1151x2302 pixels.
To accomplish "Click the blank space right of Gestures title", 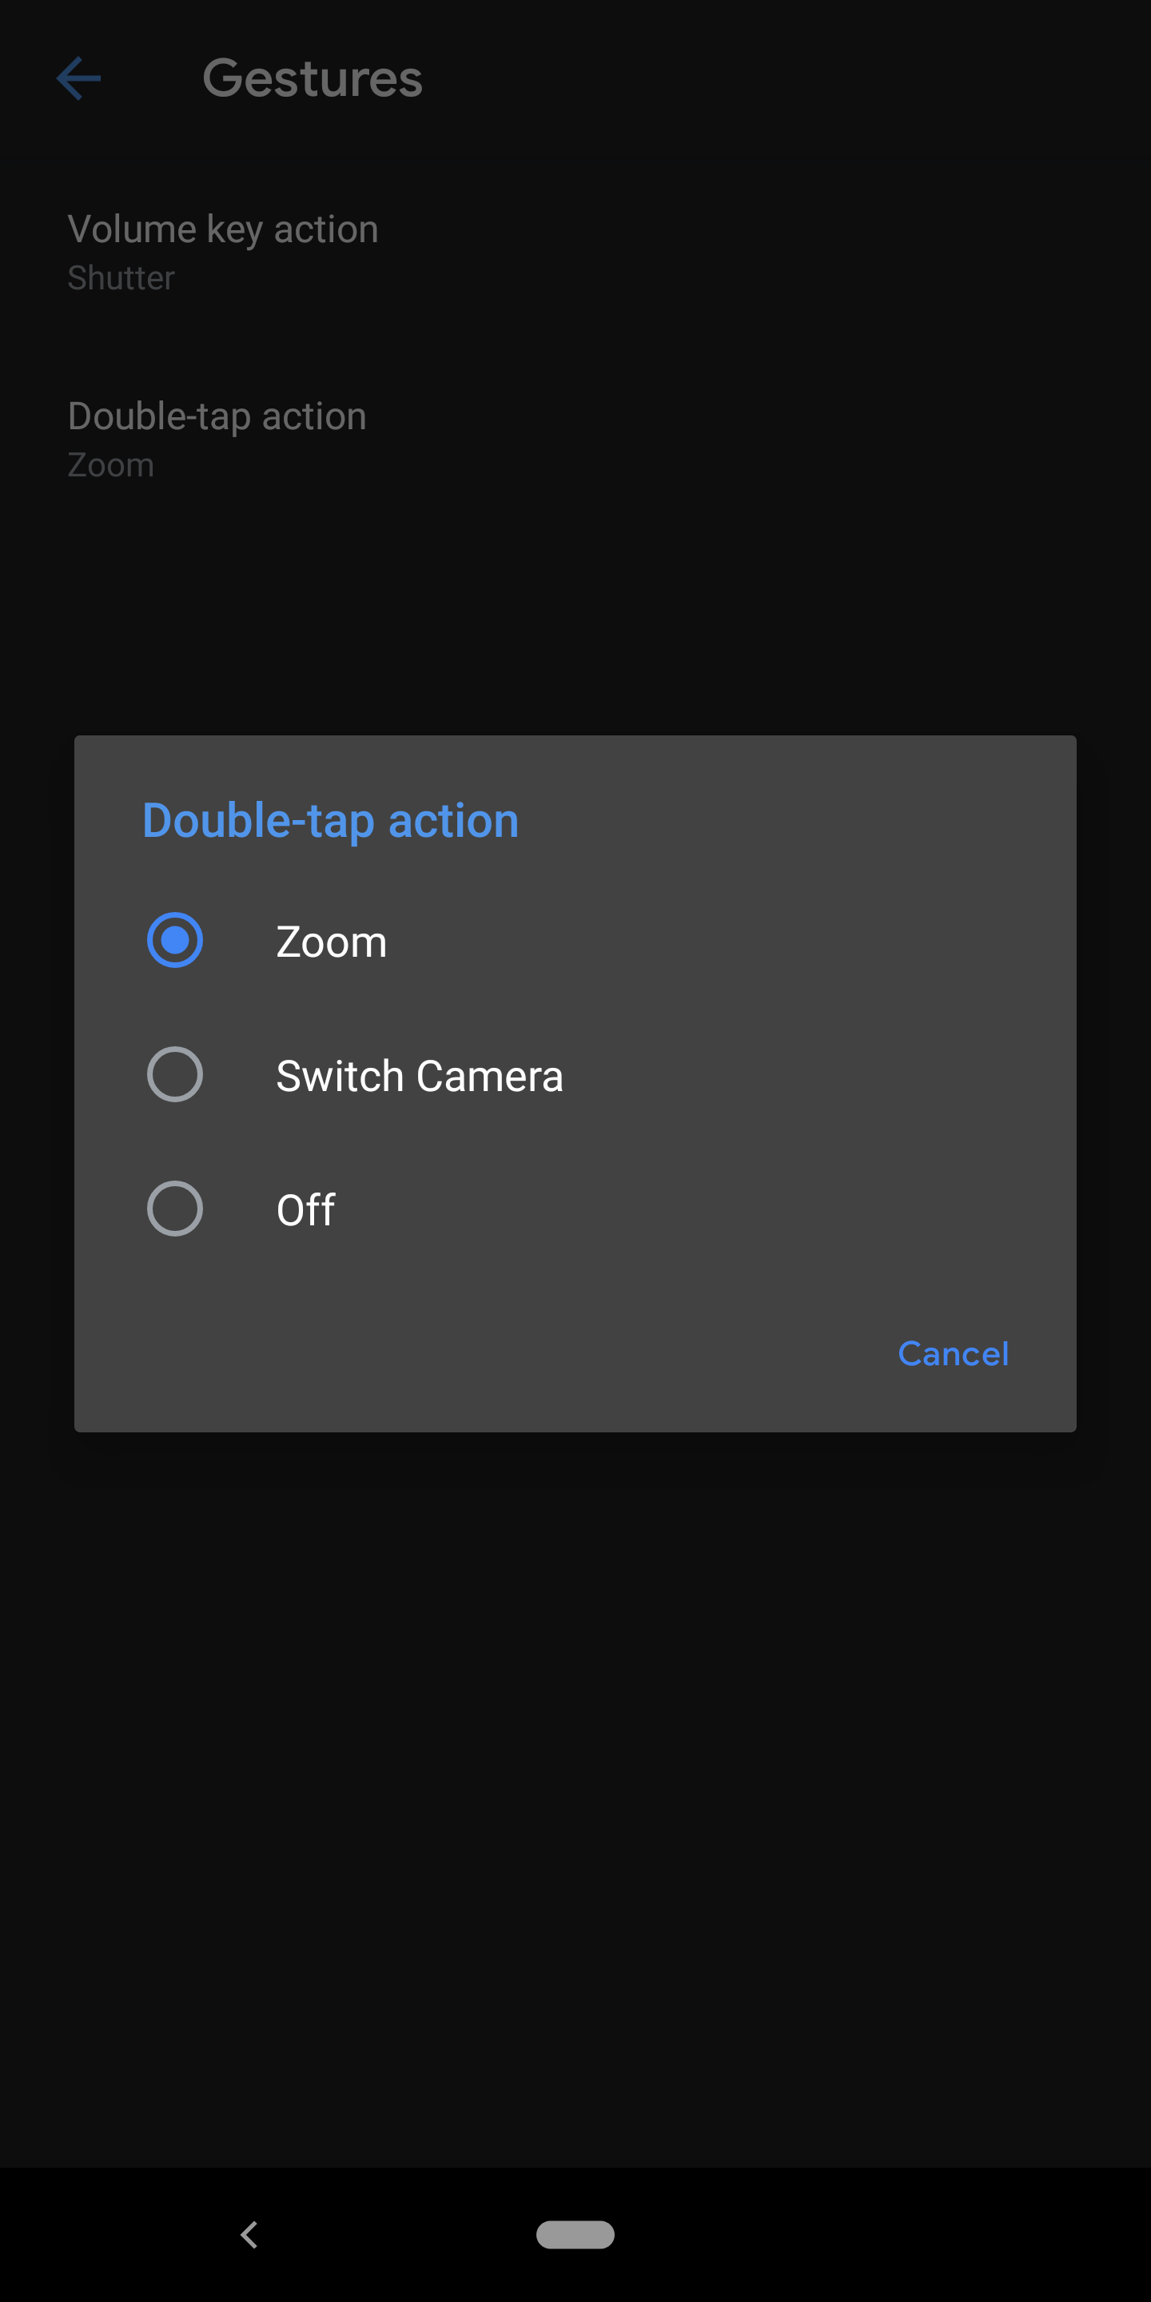I will [x=787, y=78].
